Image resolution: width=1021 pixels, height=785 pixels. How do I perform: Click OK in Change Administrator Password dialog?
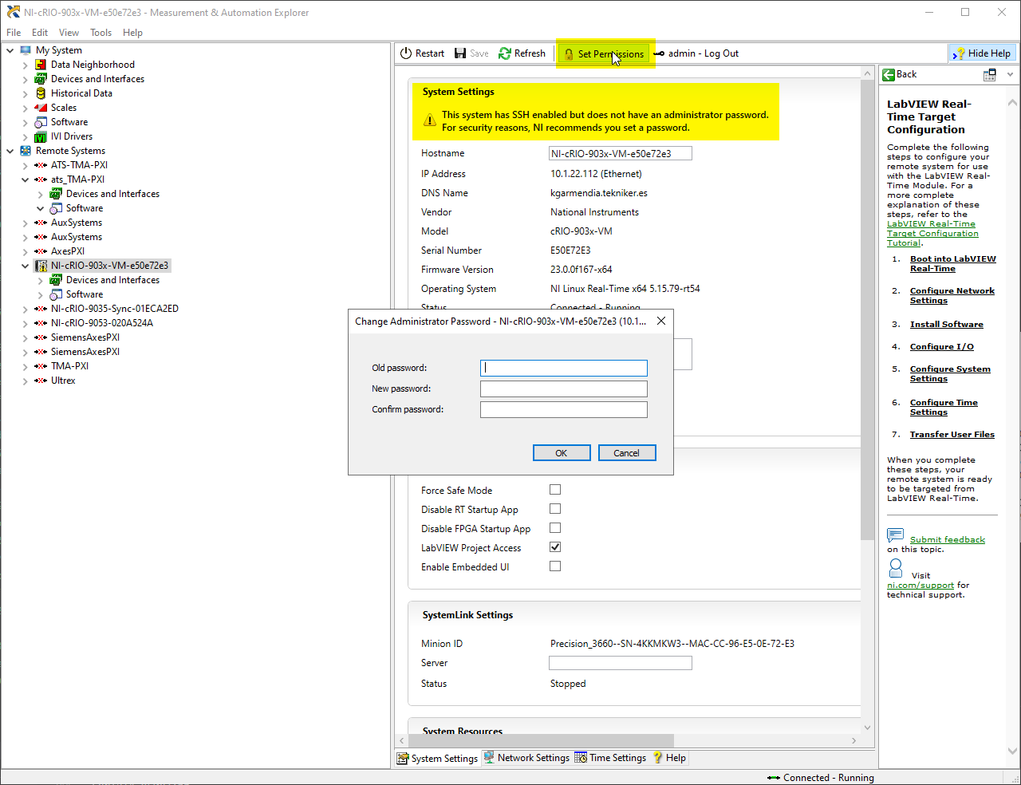pos(562,453)
